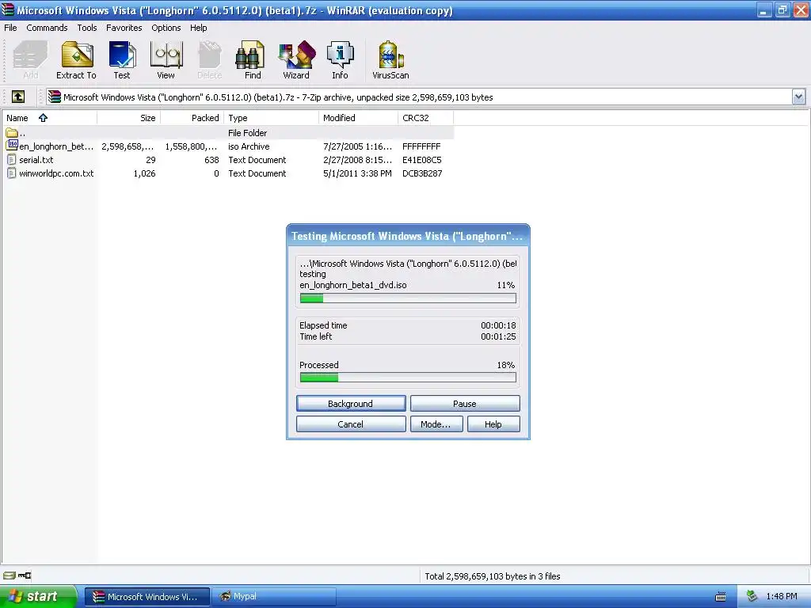811x608 pixels.
Task: Click the parent folder '..' icon
Action: point(12,133)
